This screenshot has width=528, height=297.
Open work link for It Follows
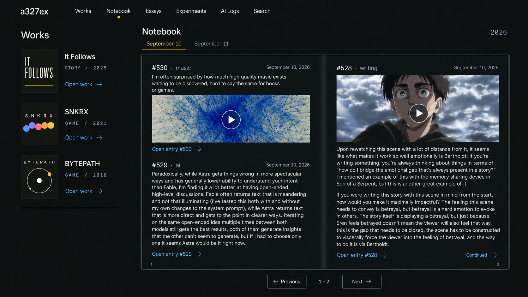point(84,84)
